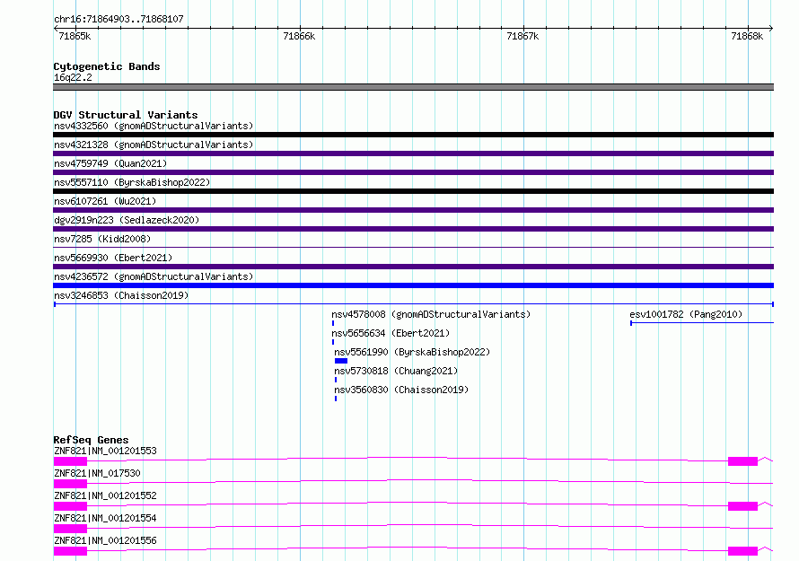
Task: Open the ZNF821|NM_017530 transcript label
Action: pos(97,473)
